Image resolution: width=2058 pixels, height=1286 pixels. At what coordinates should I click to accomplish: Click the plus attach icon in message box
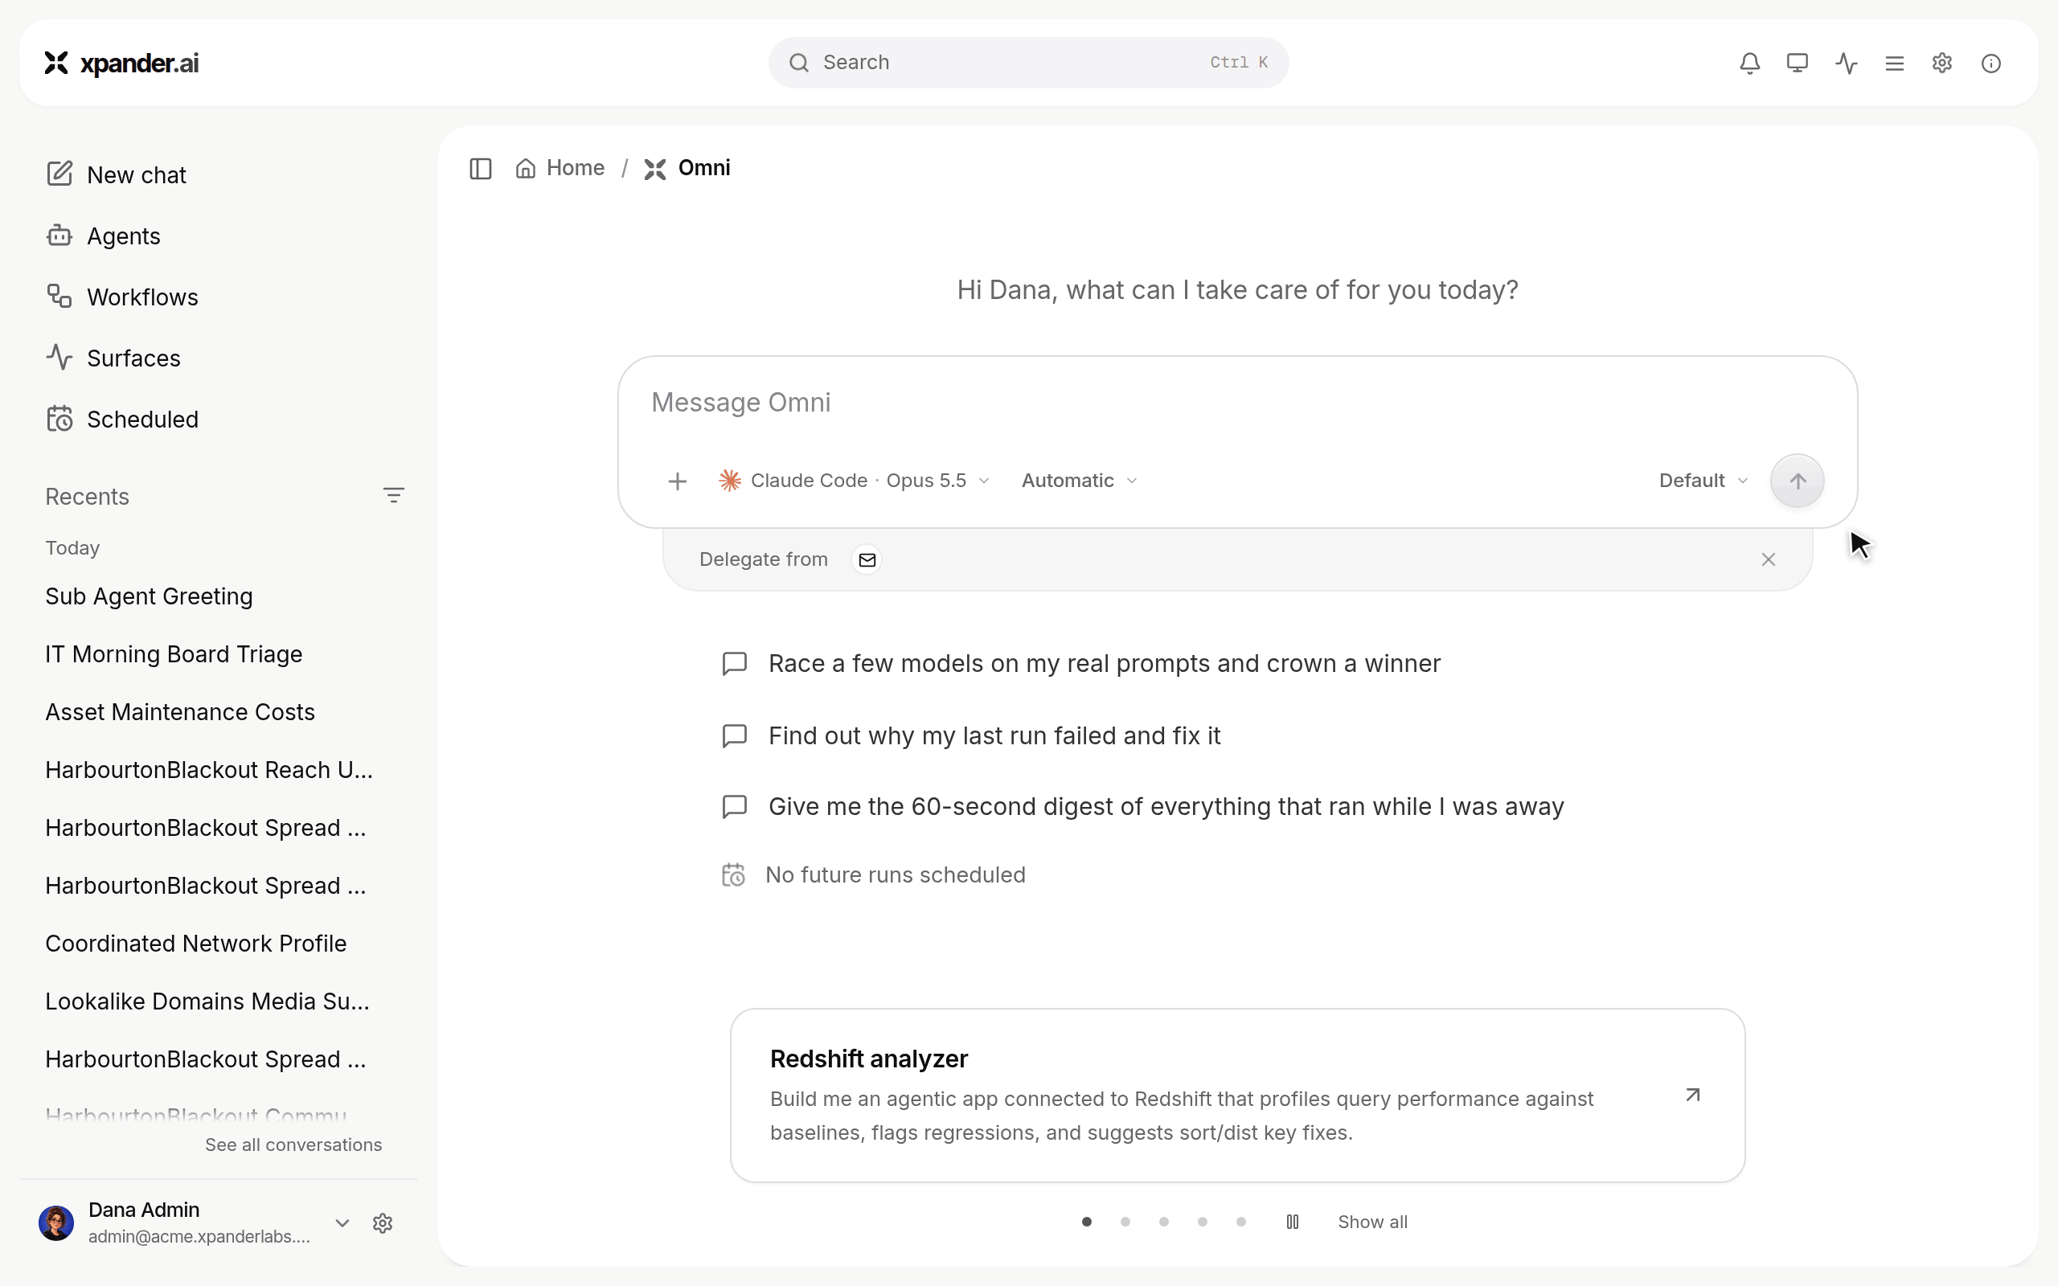(x=677, y=481)
